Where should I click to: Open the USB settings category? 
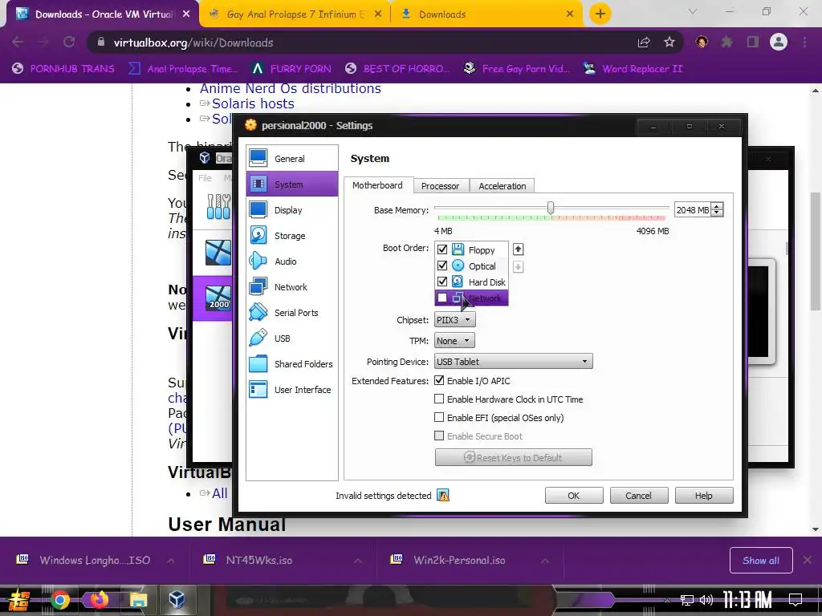[x=291, y=338]
